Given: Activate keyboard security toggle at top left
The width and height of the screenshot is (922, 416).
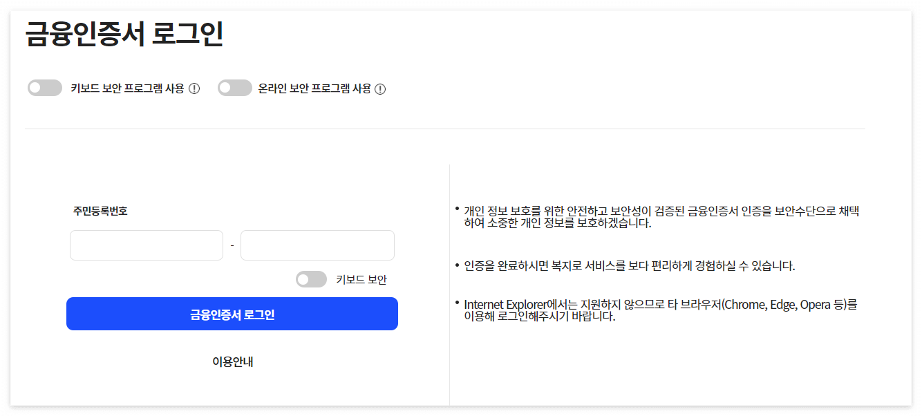Looking at the screenshot, I should pyautogui.click(x=44, y=88).
